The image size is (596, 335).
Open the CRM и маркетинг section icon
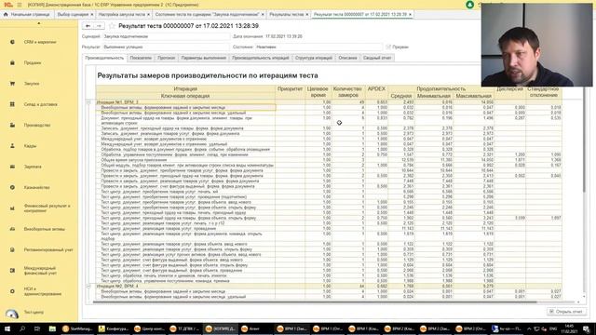tap(12, 42)
